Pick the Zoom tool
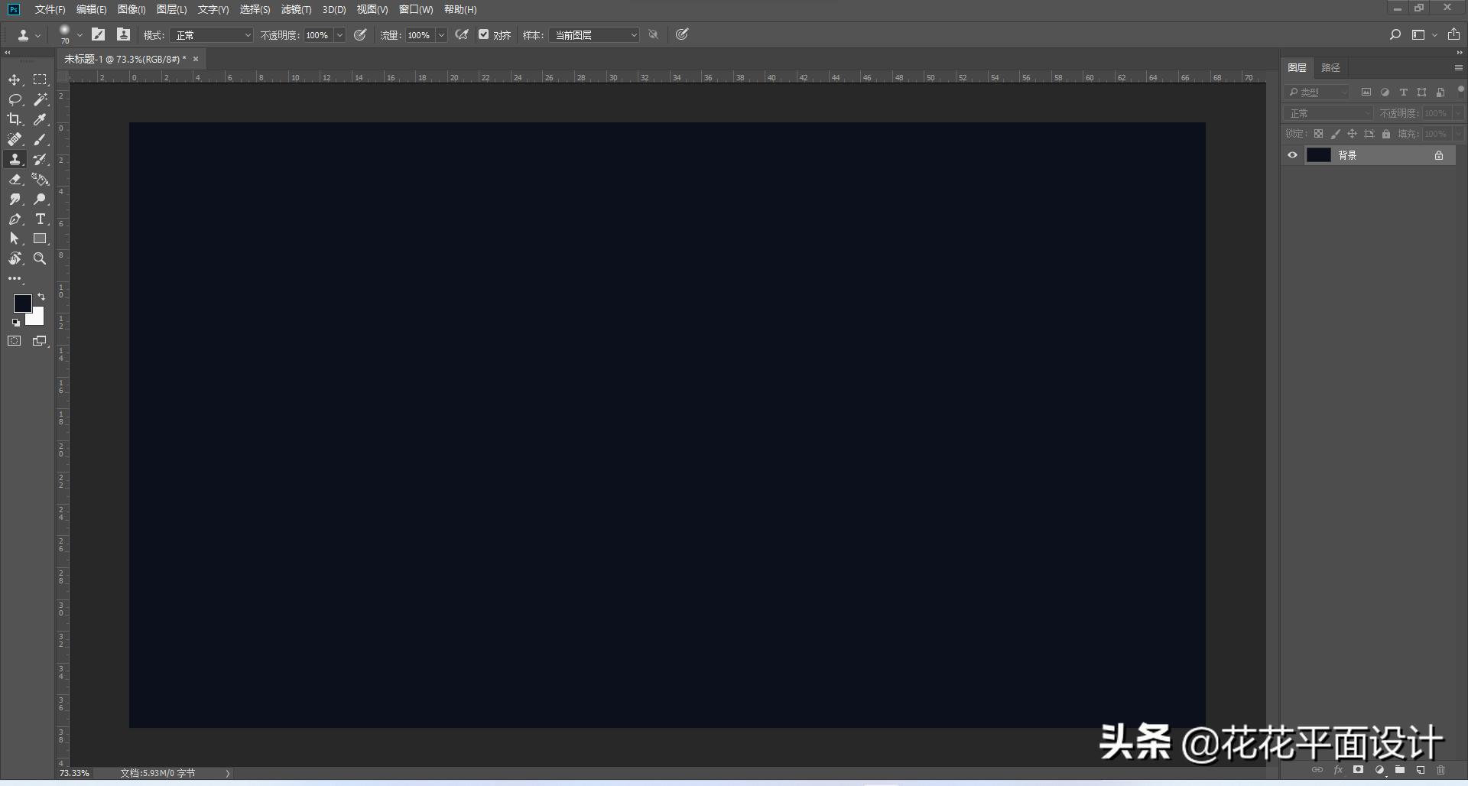Viewport: 1468px width, 786px height. coord(40,258)
